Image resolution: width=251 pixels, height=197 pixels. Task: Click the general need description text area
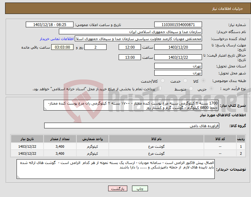pyautogui.click(x=131, y=105)
